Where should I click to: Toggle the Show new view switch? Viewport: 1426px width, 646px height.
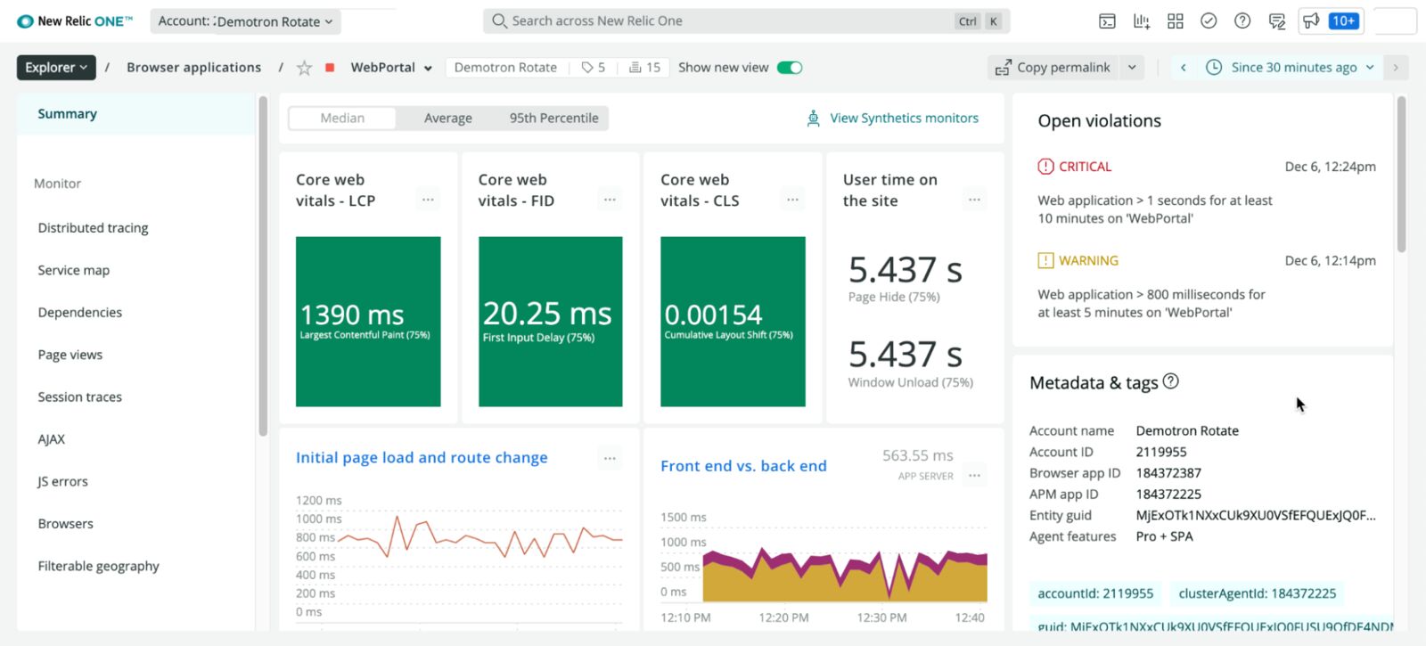pos(790,68)
